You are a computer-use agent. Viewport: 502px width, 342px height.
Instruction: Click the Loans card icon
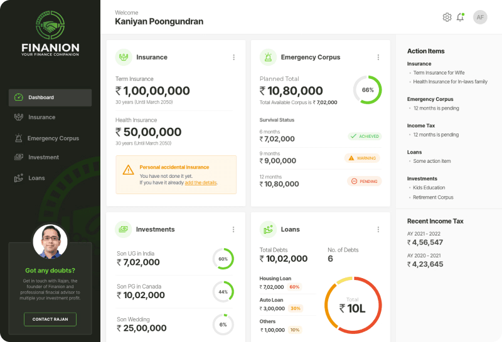coord(268,229)
